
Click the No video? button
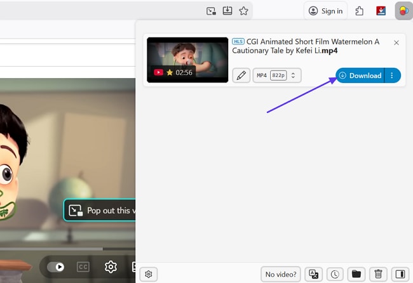pyautogui.click(x=281, y=274)
